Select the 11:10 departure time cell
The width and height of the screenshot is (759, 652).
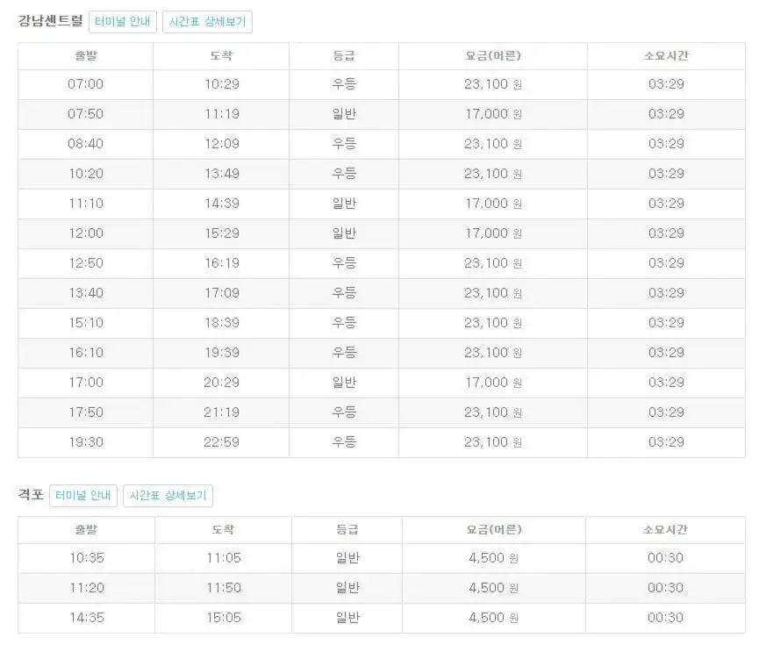pos(86,204)
